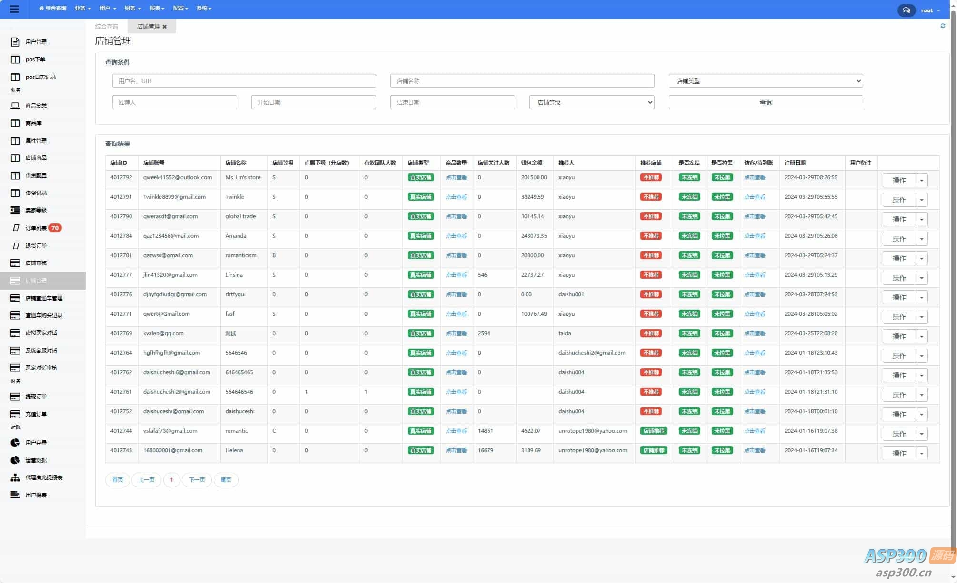The height and width of the screenshot is (583, 957).
Task: Click the 用户管理 sidebar icon
Action: coord(15,42)
